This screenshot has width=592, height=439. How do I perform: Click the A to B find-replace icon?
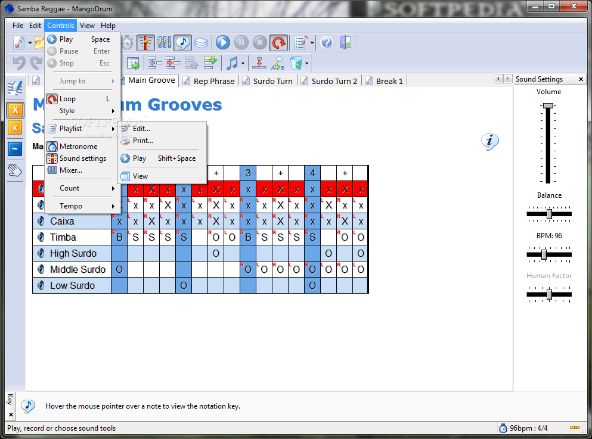click(278, 63)
